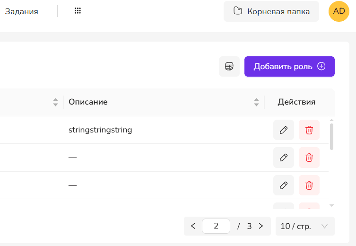
Task: Click the pencil icon in the second row
Action: click(x=284, y=158)
